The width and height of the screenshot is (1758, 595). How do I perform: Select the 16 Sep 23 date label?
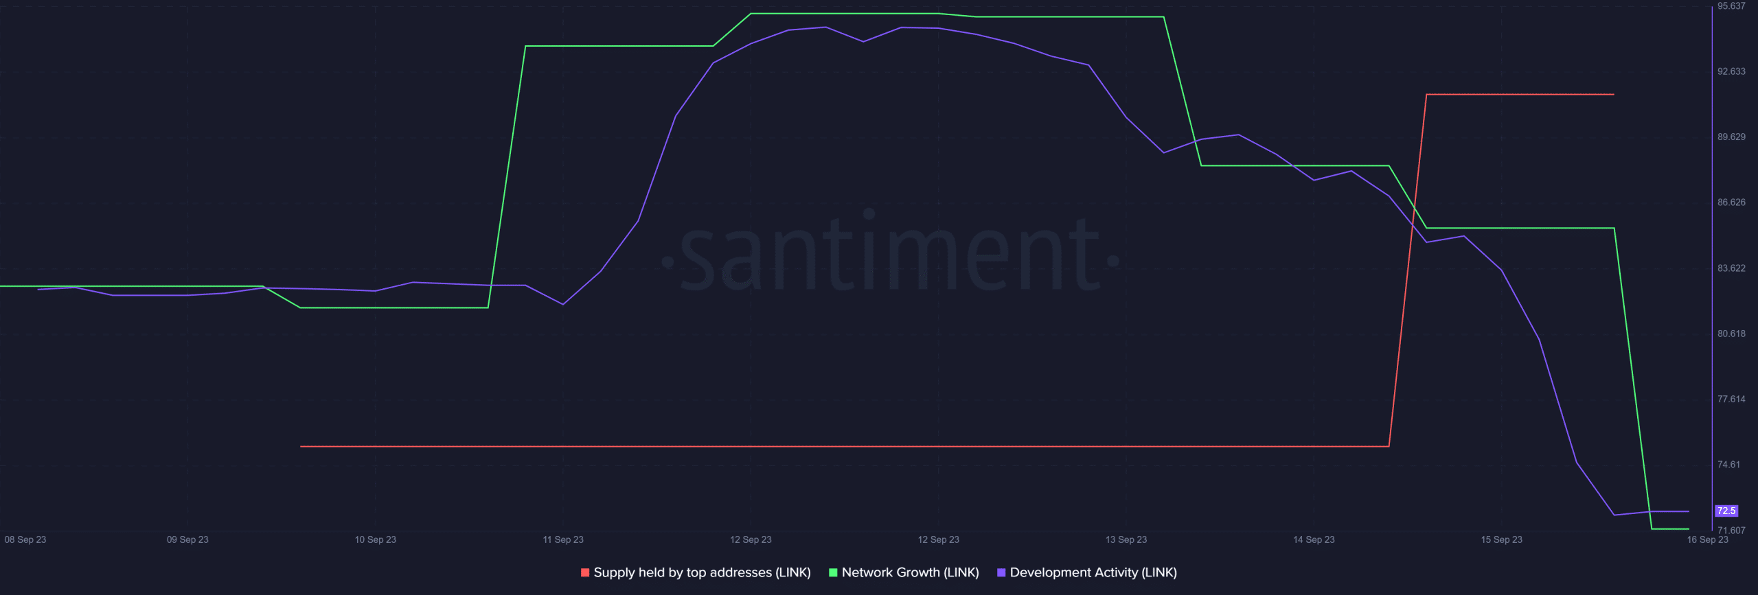pos(1707,539)
